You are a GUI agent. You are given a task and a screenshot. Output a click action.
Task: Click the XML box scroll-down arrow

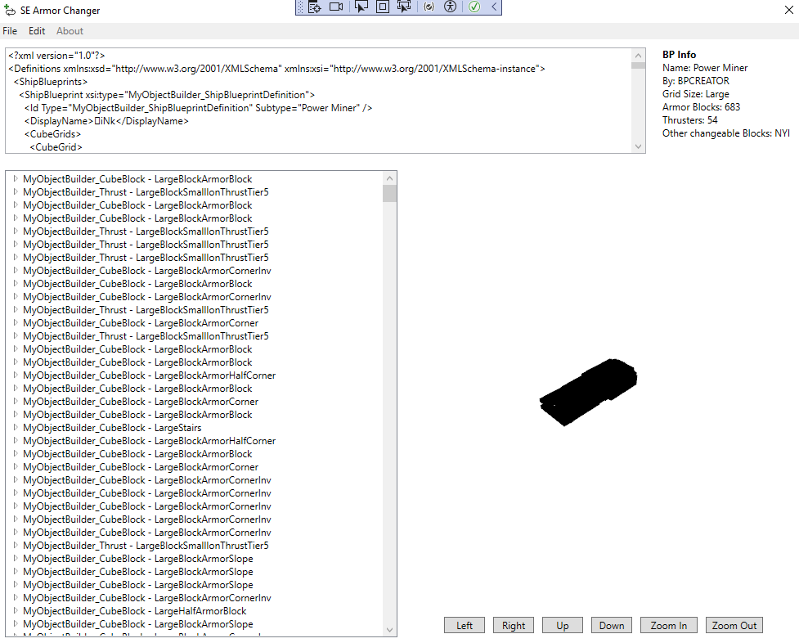(638, 146)
